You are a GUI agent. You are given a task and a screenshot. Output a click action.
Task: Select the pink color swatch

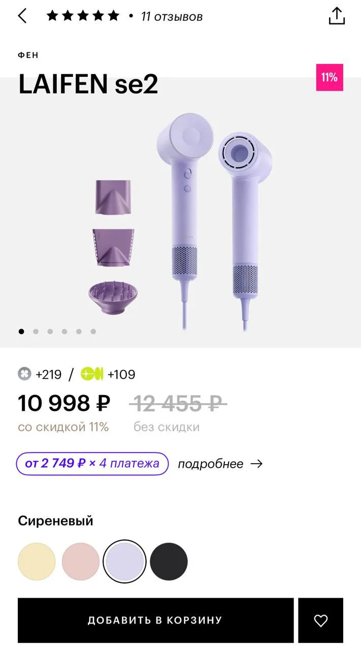tap(81, 562)
